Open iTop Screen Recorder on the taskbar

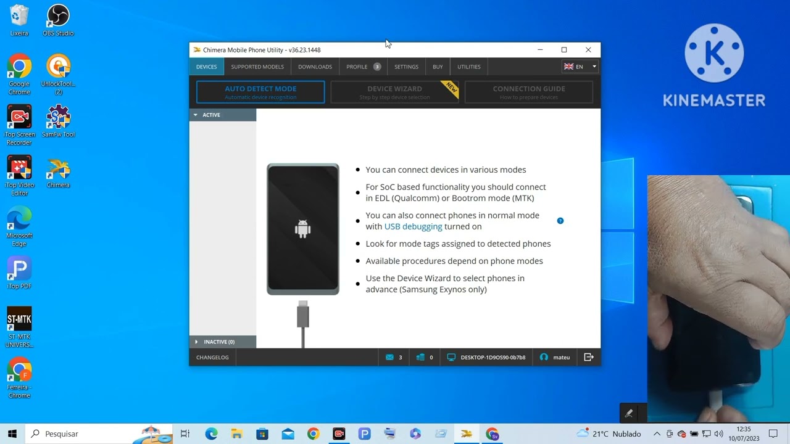[x=339, y=434]
